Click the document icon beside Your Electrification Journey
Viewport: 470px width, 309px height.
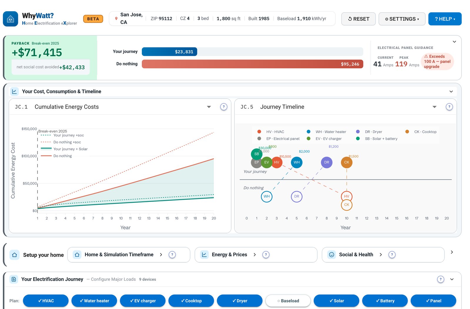click(x=14, y=279)
